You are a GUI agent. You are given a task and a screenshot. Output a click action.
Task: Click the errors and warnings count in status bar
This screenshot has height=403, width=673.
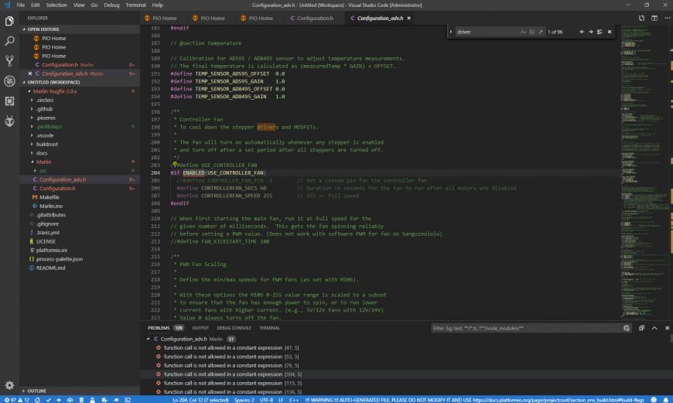[17, 400]
